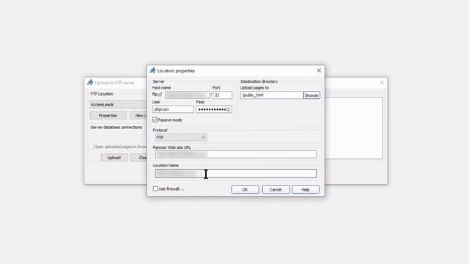
Task: Click the Close button in Upload window
Action: click(139, 158)
